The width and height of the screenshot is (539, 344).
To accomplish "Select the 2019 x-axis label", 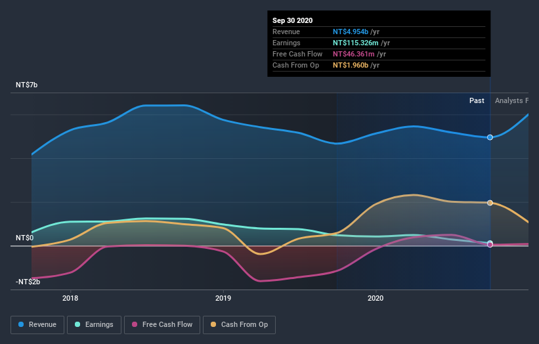I will pos(223,298).
